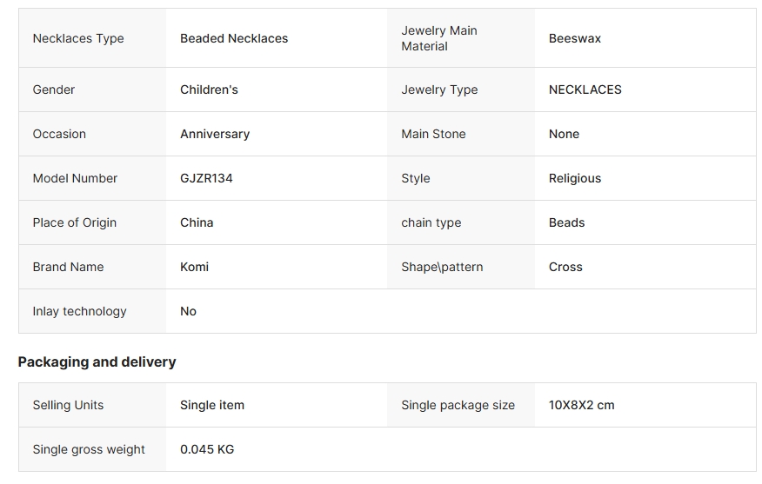This screenshot has height=484, width=762.
Task: Select the Beaded Necklaces value
Action: pyautogui.click(x=234, y=38)
